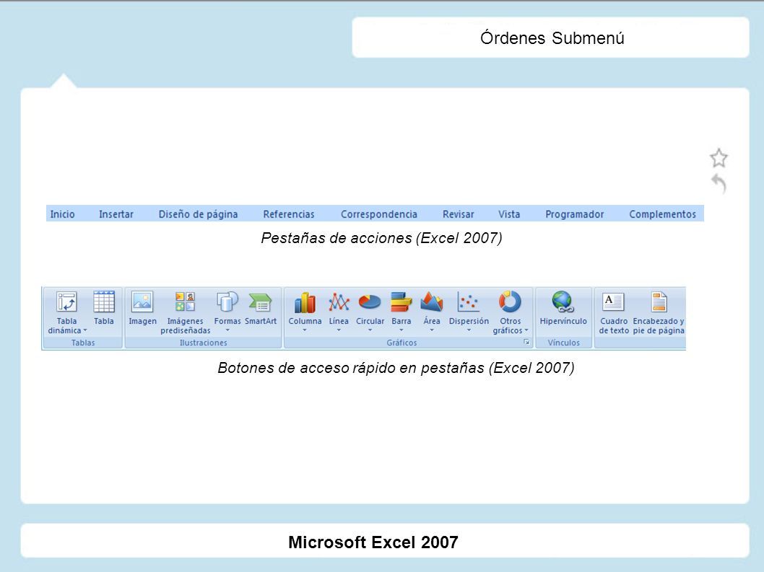This screenshot has width=764, height=572.
Task: Switch to the Insertar tab
Action: click(116, 214)
